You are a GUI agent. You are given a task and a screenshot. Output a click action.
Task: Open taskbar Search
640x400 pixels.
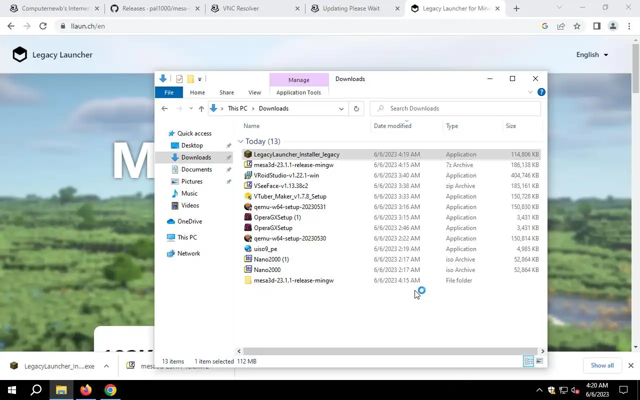pyautogui.click(x=36, y=390)
